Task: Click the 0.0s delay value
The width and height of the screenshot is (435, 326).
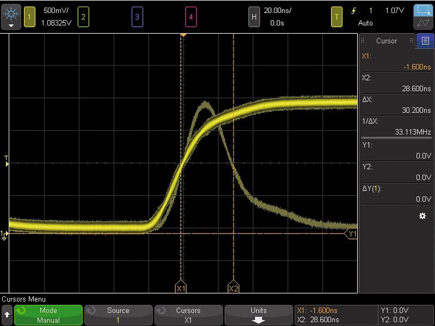Action: (277, 23)
